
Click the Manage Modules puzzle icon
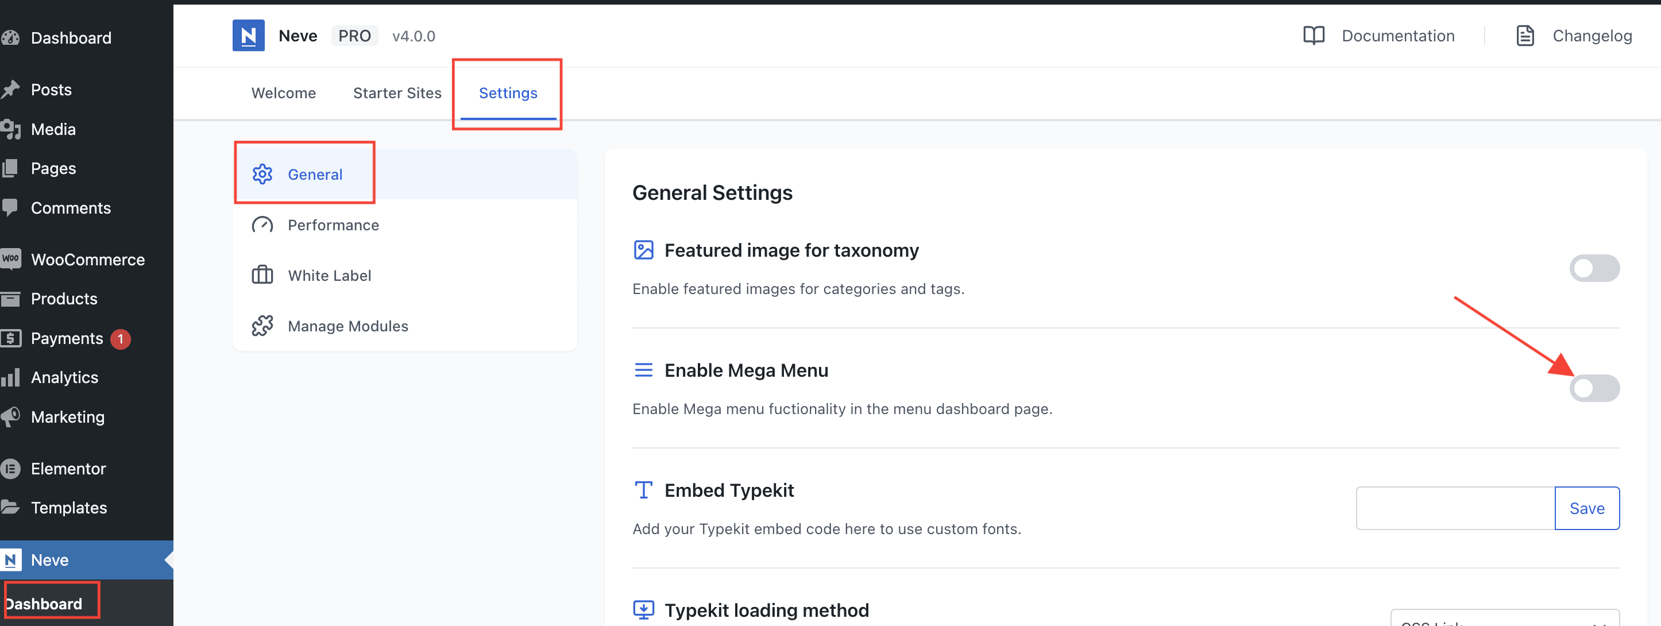click(x=262, y=326)
